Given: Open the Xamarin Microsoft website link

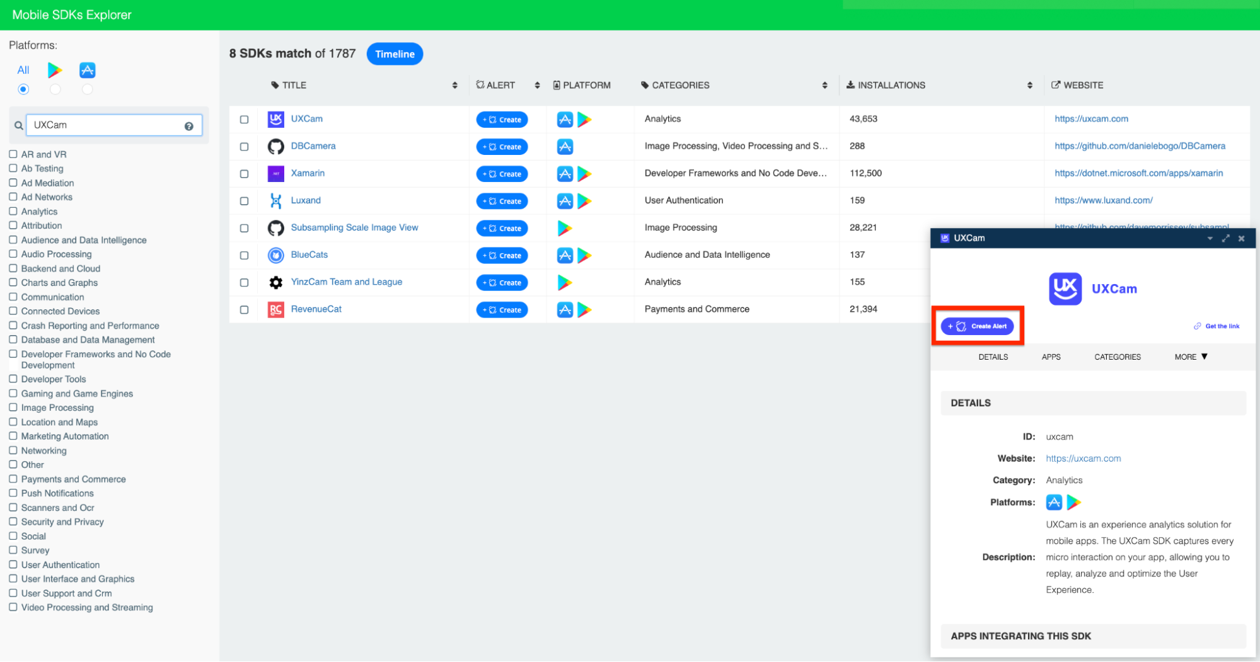Looking at the screenshot, I should pos(1138,173).
